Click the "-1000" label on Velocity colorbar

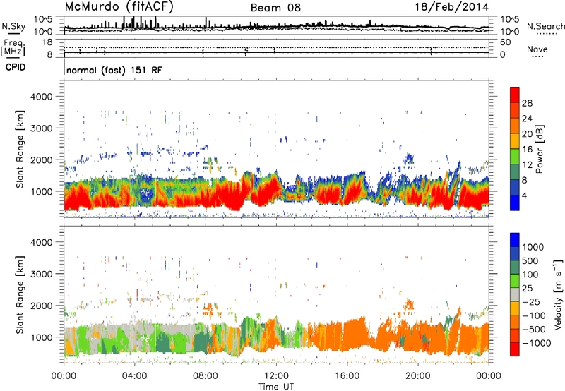[537, 343]
